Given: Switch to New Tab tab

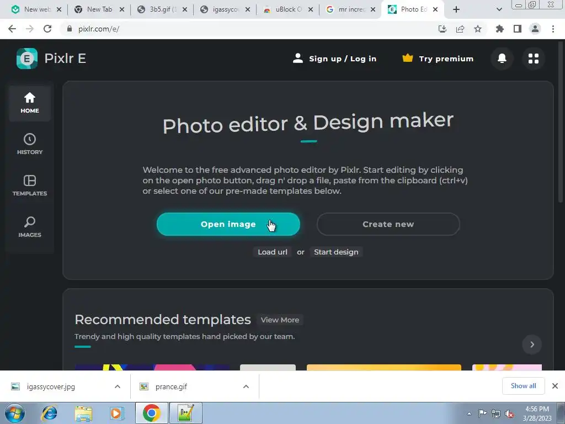Looking at the screenshot, I should [x=94, y=9].
